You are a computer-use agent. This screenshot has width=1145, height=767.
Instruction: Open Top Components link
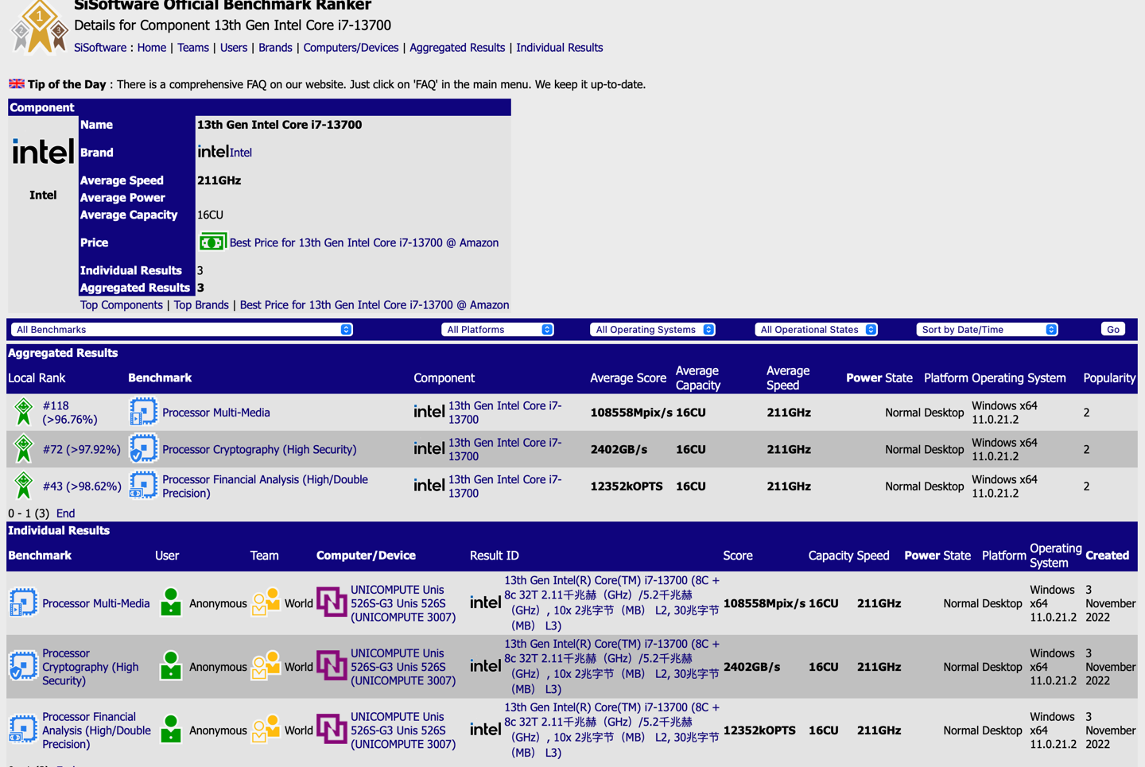click(x=122, y=305)
